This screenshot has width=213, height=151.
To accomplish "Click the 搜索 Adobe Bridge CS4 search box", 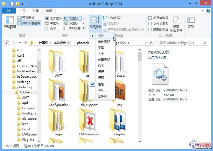I will click(181, 43).
